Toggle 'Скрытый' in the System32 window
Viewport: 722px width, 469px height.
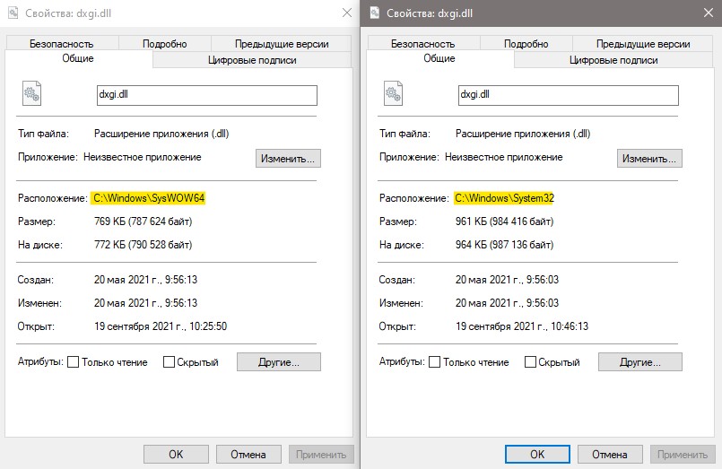[530, 361]
